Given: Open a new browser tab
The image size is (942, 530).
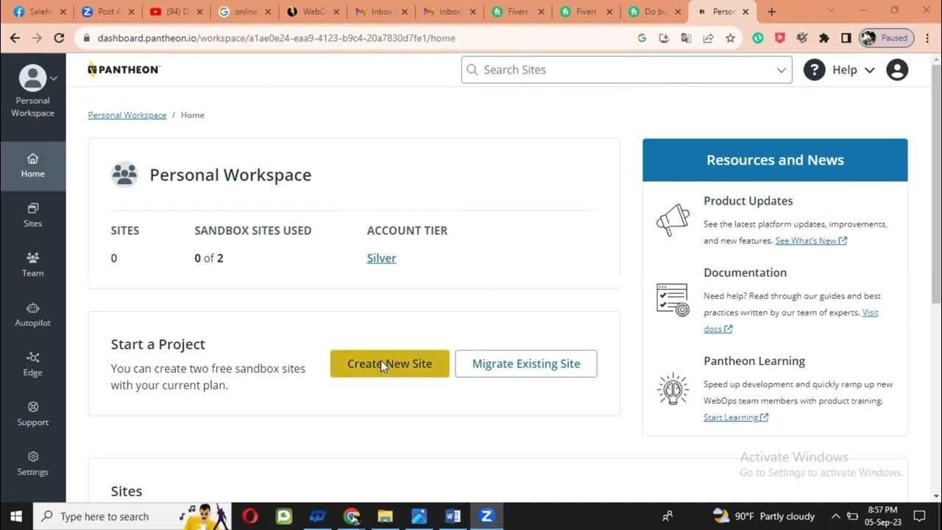Looking at the screenshot, I should [x=771, y=12].
